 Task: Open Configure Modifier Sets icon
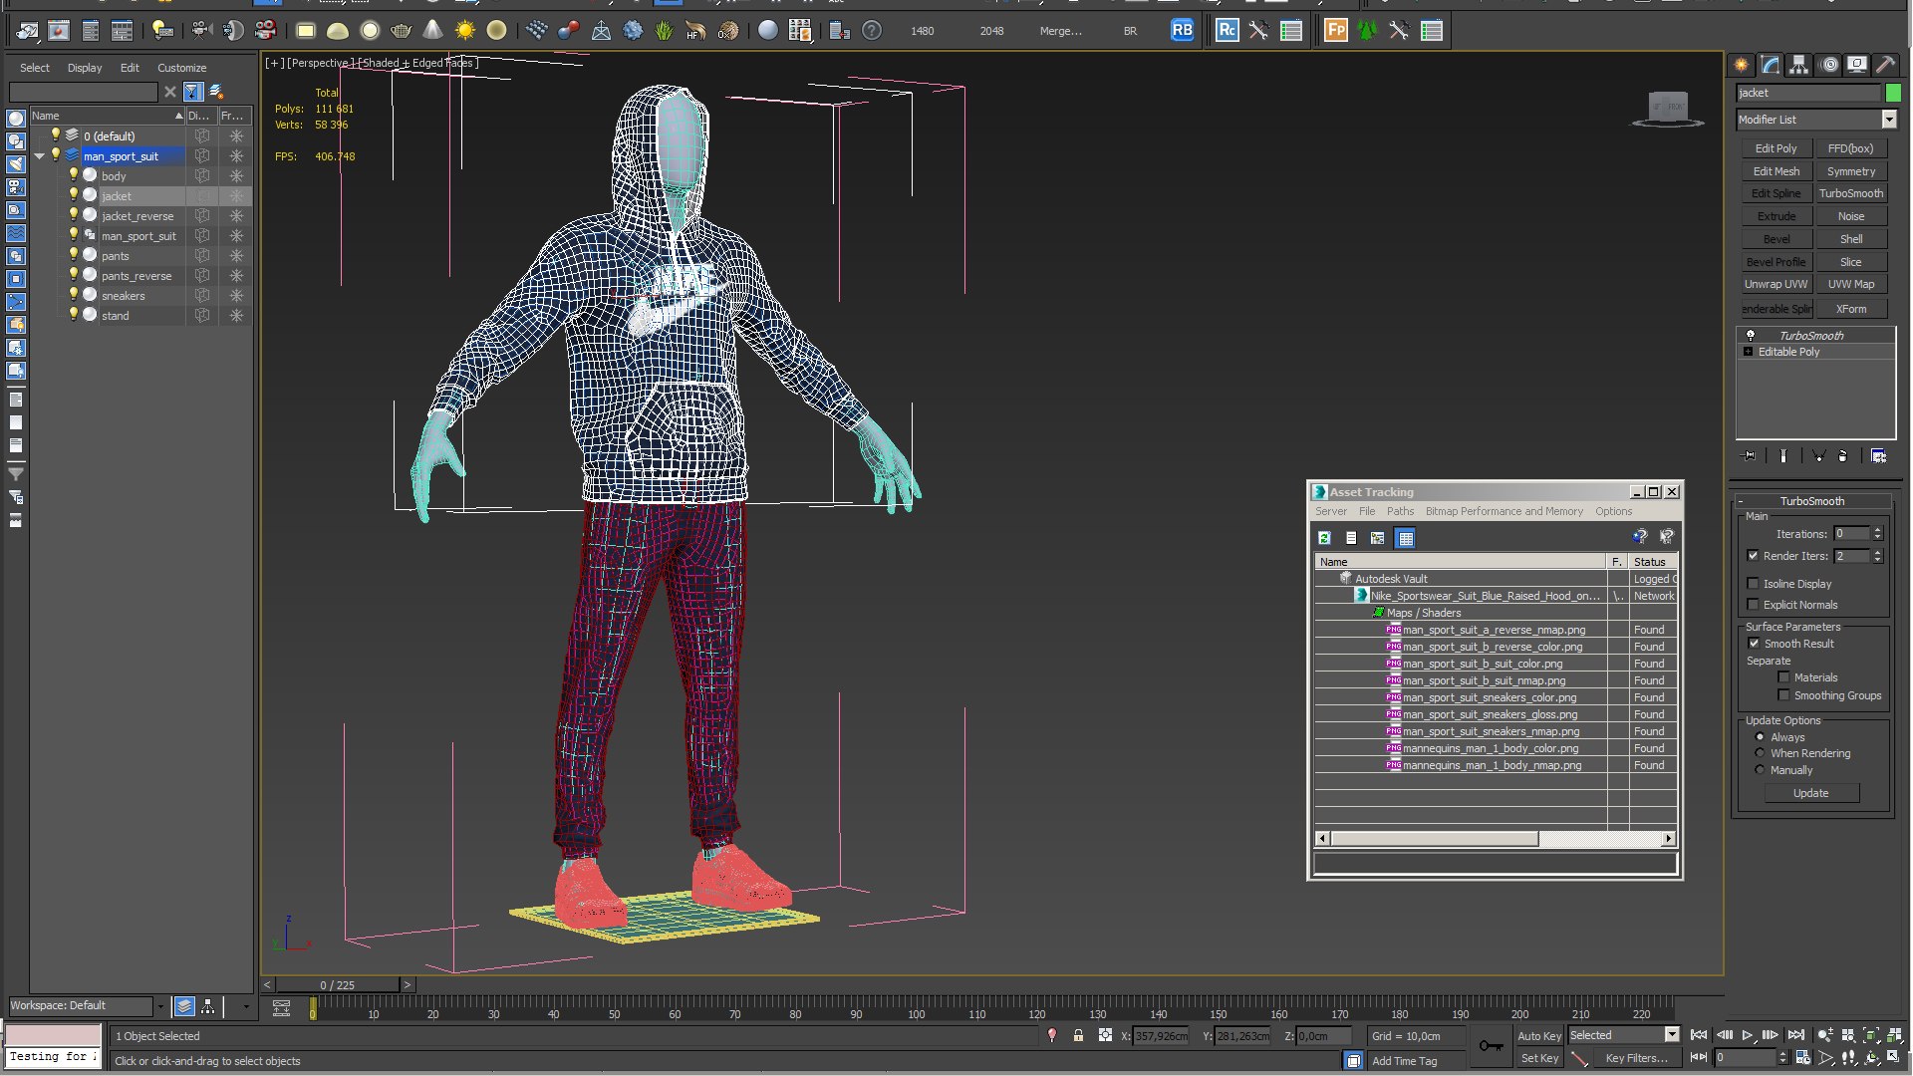click(1878, 456)
